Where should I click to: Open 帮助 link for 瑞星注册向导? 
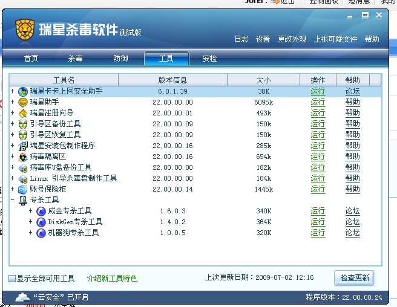pyautogui.click(x=352, y=113)
